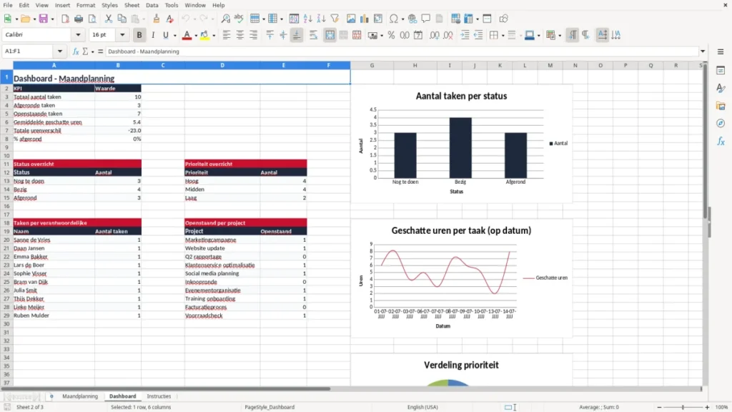Open Find and Replace tool
The image size is (732, 412).
(225, 19)
